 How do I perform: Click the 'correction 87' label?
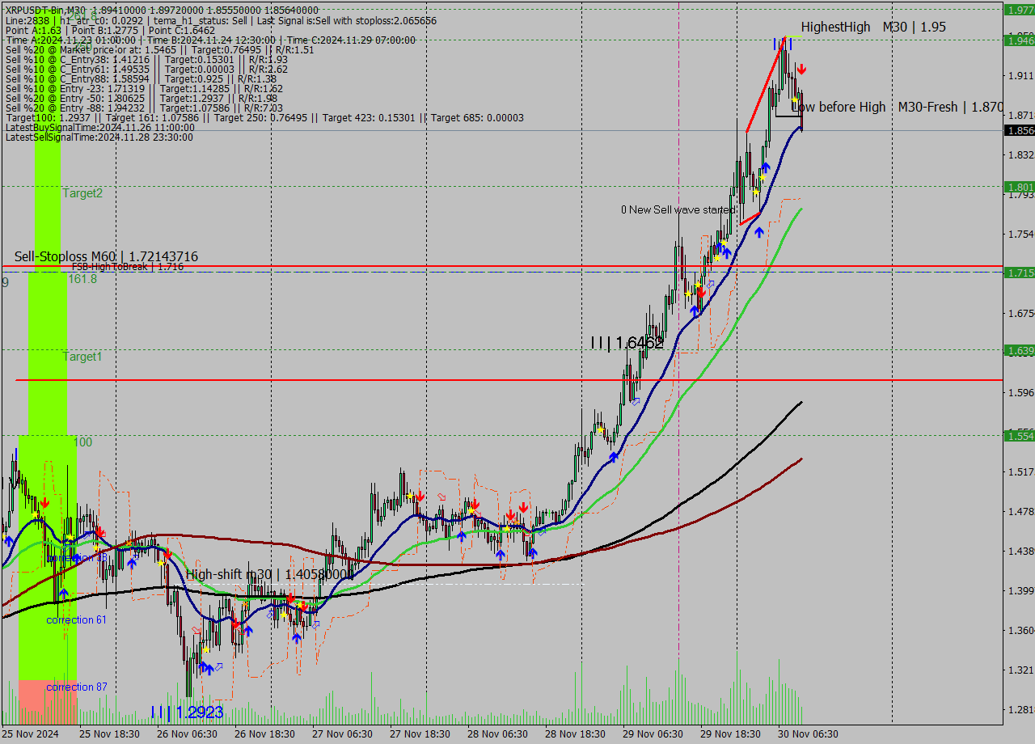click(x=76, y=687)
